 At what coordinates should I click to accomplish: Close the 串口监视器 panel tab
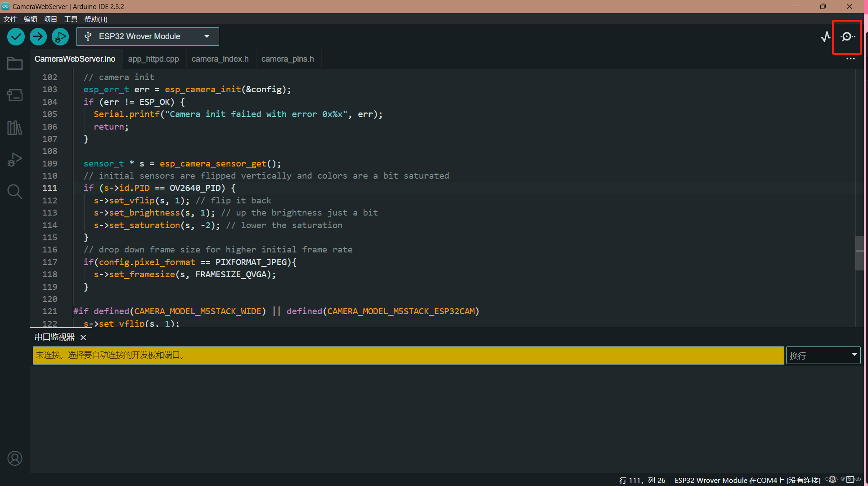[x=83, y=337]
